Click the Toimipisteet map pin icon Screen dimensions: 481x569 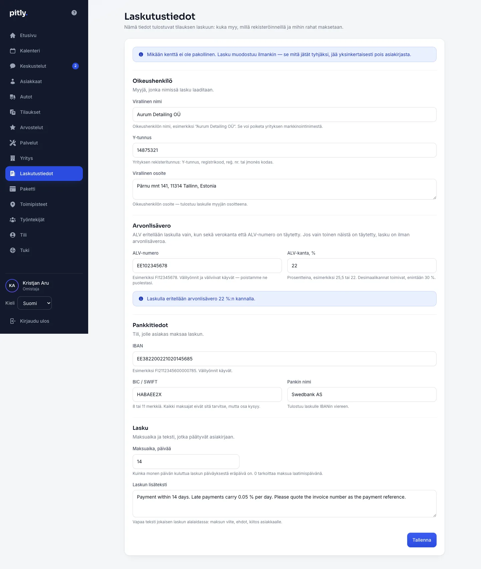pos(13,204)
